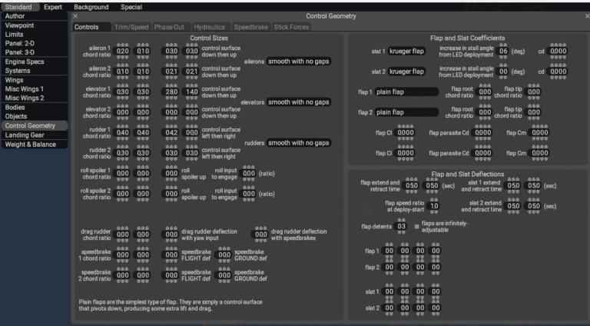Open the rudders gap type dropdown
Screen dimensions: 590x326
(x=299, y=143)
